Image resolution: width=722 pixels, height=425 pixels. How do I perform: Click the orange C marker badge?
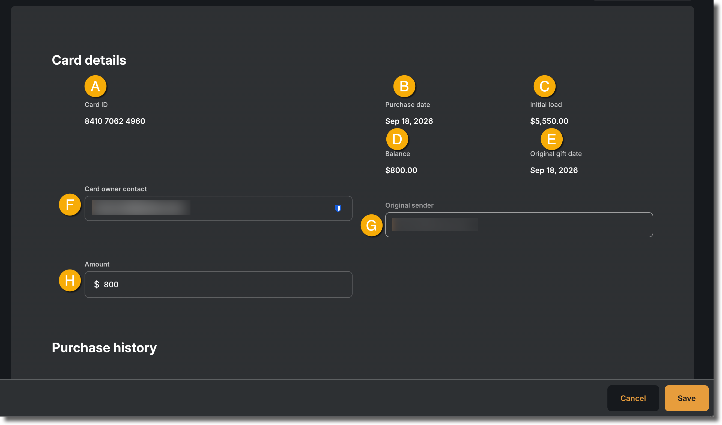tap(544, 86)
